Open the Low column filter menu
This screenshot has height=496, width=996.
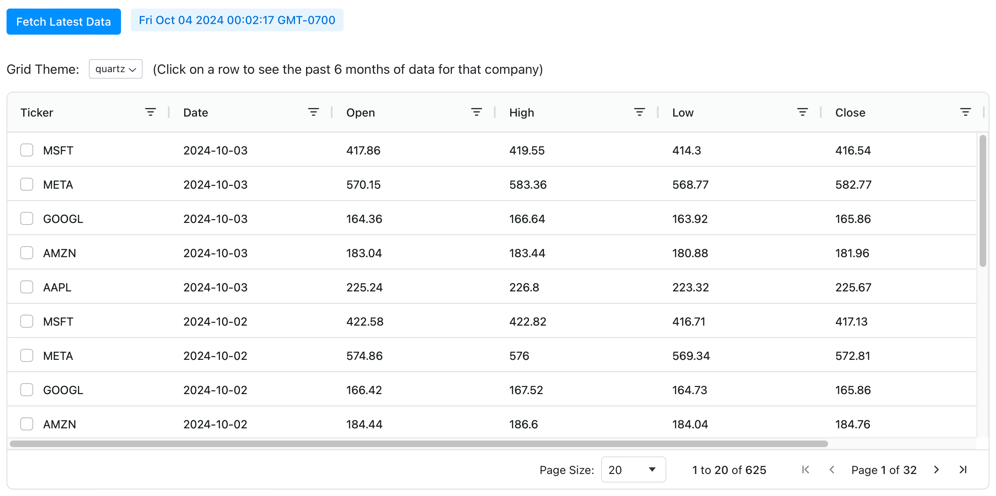click(x=802, y=112)
